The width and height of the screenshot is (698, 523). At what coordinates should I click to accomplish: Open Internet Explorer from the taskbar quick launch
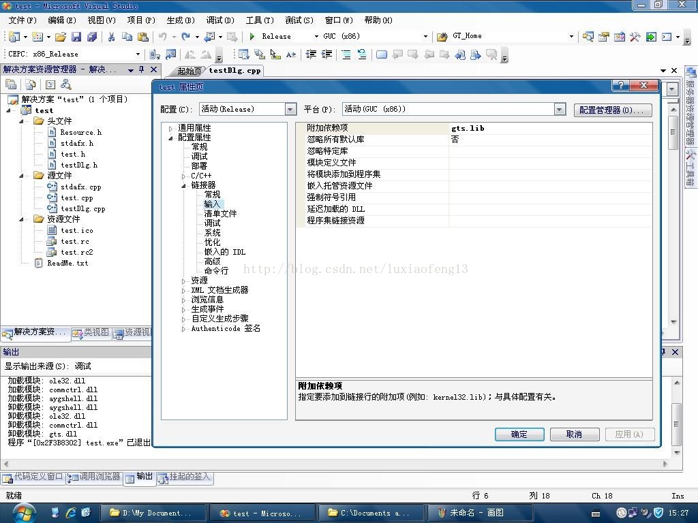pyautogui.click(x=71, y=512)
